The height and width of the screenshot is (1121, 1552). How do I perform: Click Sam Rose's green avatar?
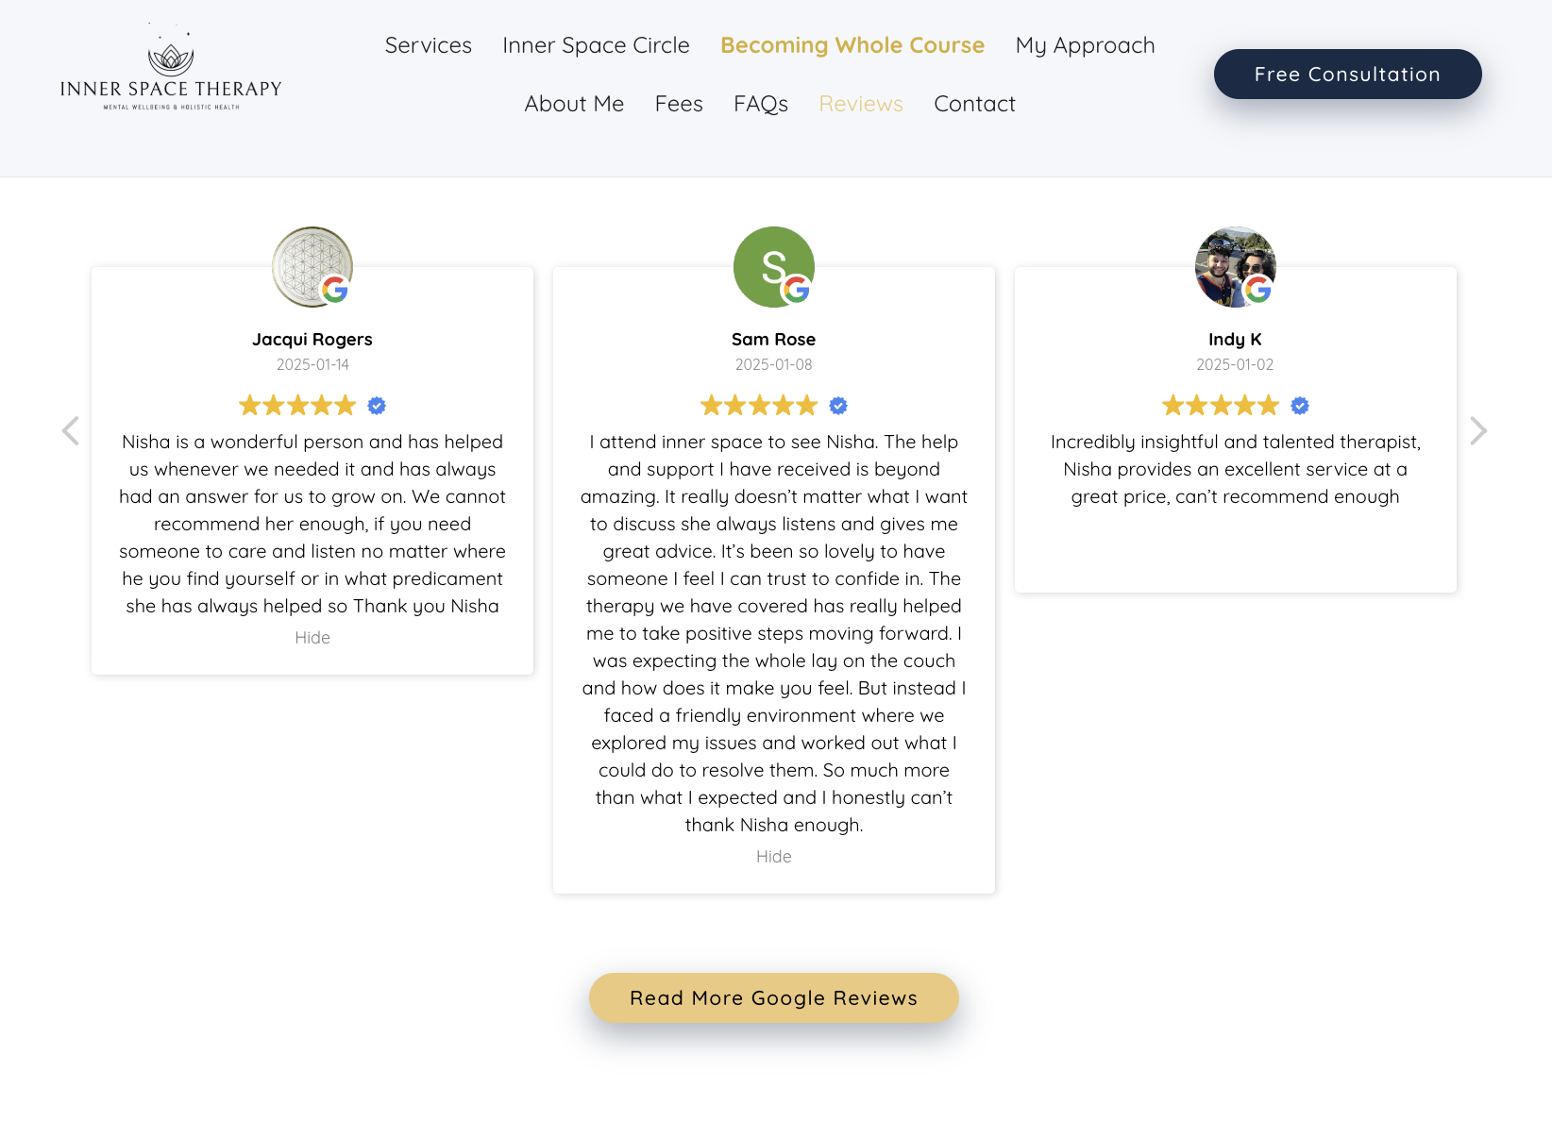[773, 266]
